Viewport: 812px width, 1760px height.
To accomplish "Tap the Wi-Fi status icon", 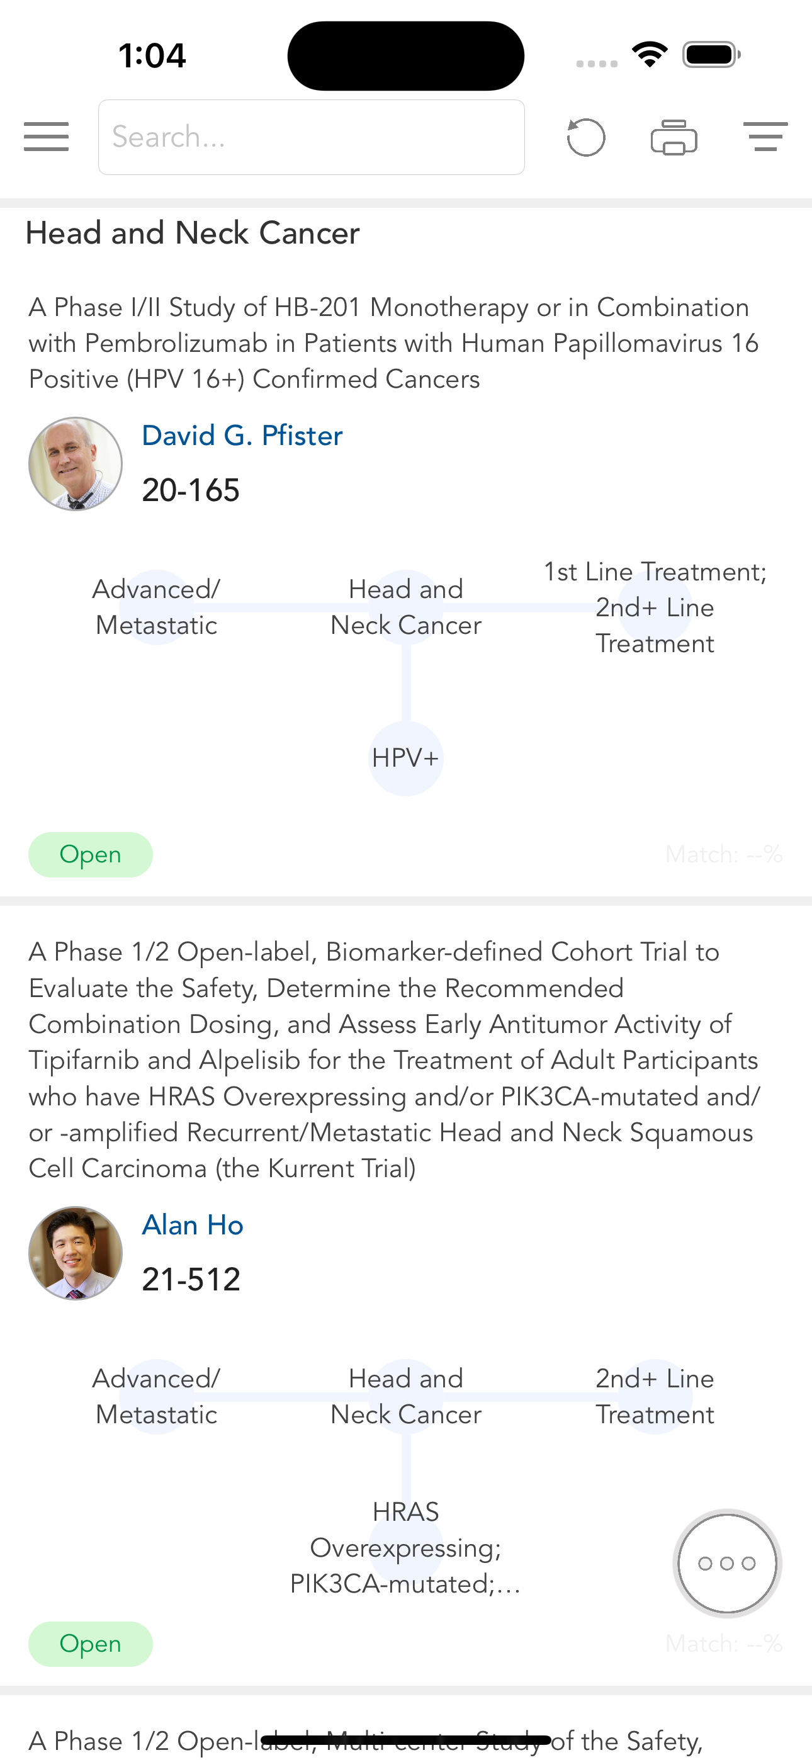I will [x=650, y=55].
